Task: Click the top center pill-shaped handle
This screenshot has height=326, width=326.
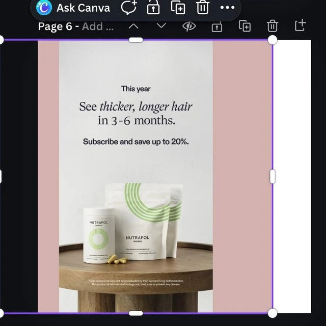Action: (x=136, y=40)
